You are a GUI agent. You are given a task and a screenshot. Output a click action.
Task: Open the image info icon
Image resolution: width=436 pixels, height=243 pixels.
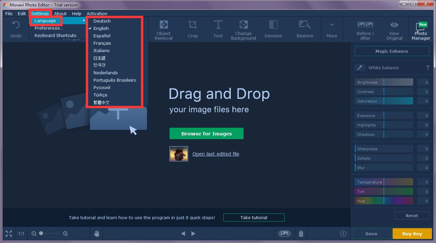(x=343, y=233)
